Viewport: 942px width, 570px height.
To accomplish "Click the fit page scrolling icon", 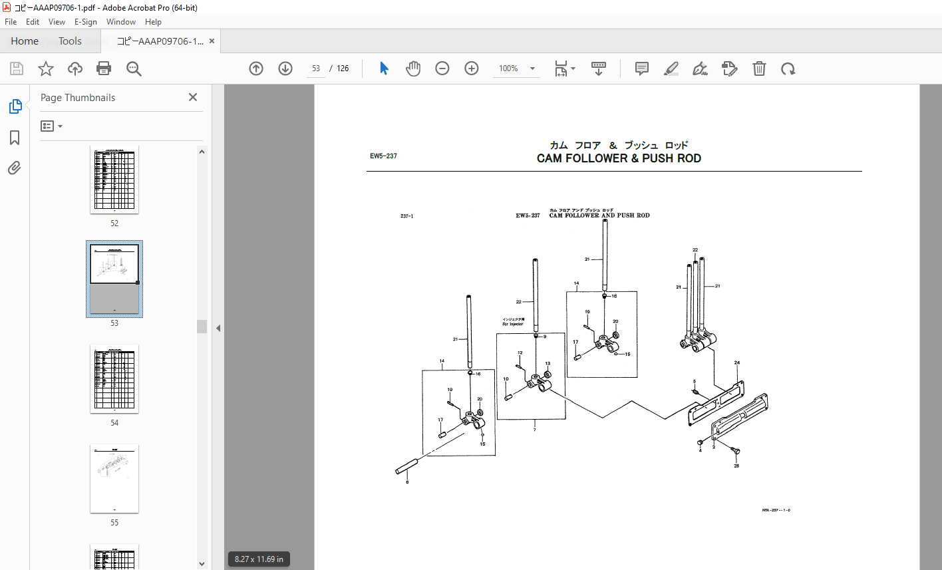I will click(x=561, y=69).
